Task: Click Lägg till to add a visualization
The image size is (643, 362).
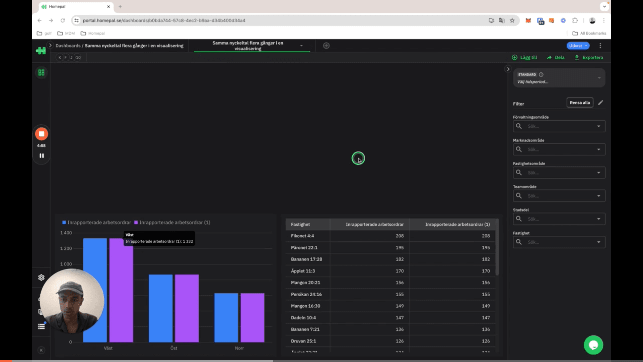Action: [524, 57]
